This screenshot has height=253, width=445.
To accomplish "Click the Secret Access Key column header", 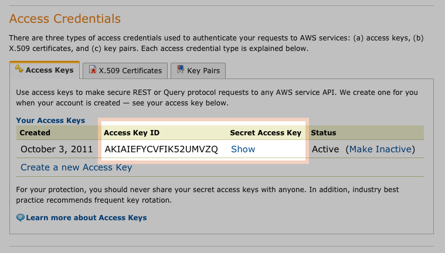I will coord(266,133).
